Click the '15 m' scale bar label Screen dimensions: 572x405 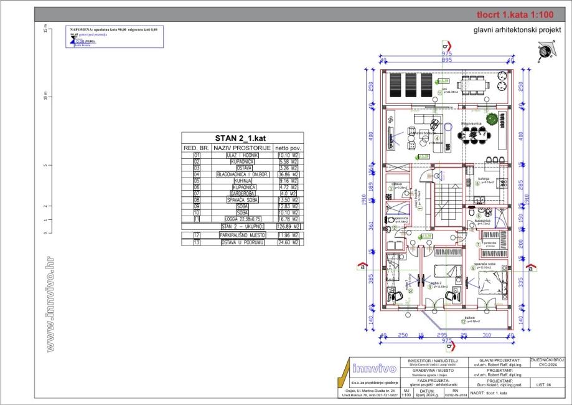tap(45, 28)
